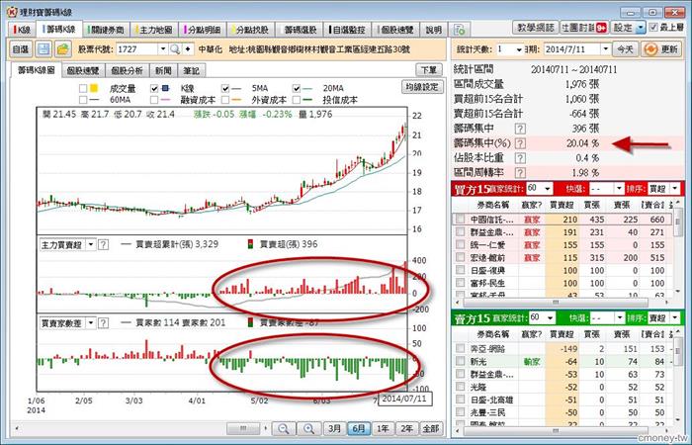This screenshot has width=692, height=445.
Task: Open the 快選 dropdown in 賣方15 header
Action: [x=619, y=317]
